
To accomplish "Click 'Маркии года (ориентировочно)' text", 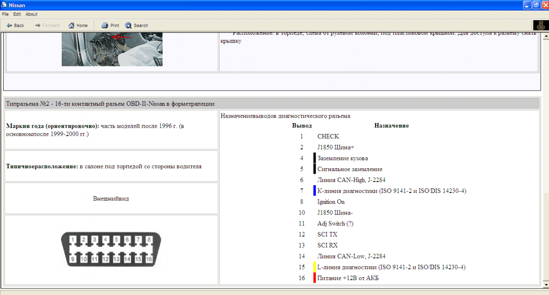I will click(x=53, y=125).
